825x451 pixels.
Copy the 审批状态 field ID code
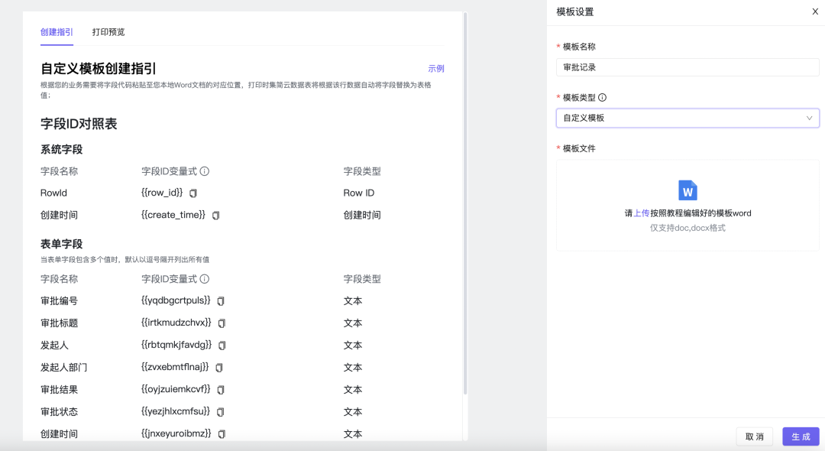click(x=221, y=411)
